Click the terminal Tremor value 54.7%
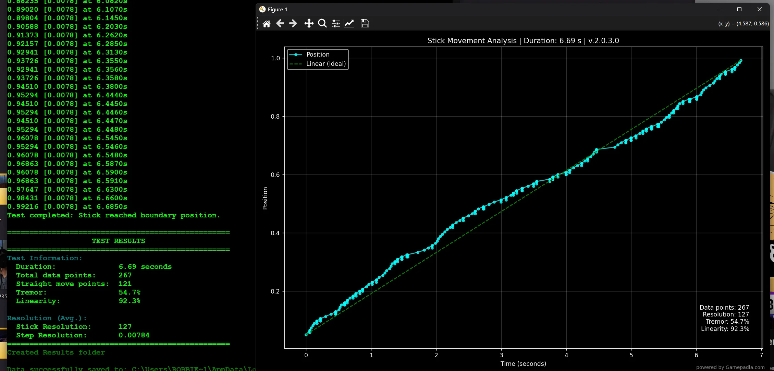 [x=130, y=292]
